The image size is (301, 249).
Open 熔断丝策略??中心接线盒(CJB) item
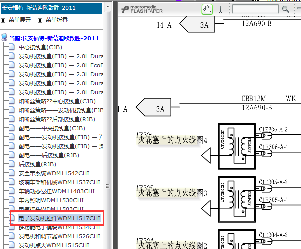pyautogui.click(x=57, y=101)
